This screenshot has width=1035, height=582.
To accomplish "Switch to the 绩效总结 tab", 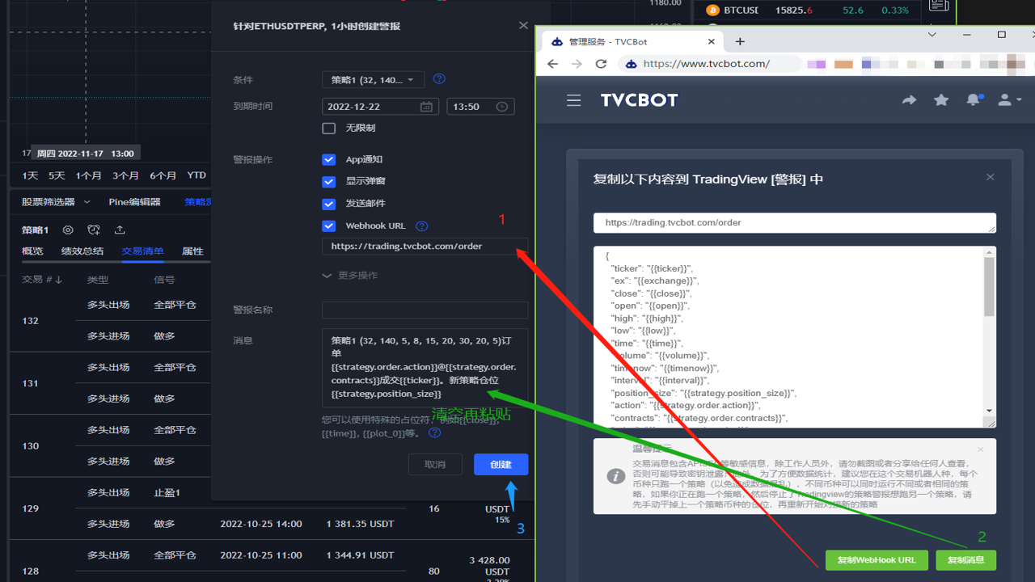I will (x=82, y=251).
